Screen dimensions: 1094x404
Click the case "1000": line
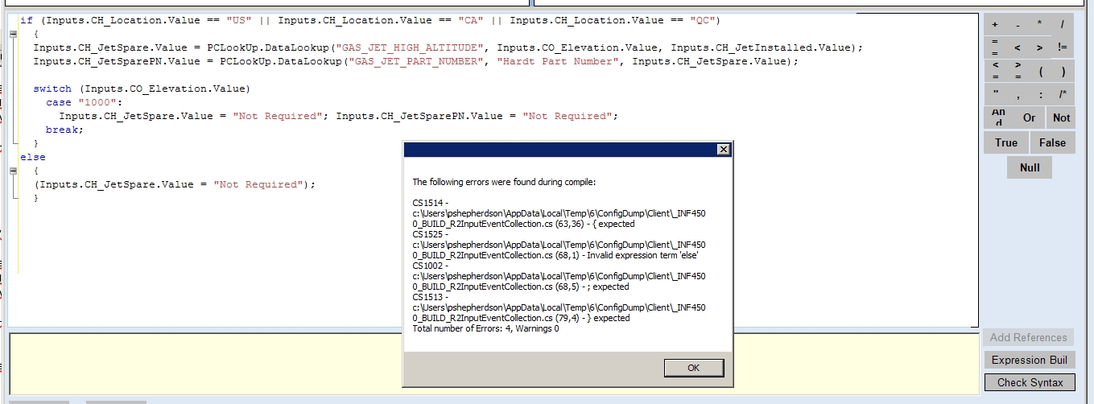84,102
